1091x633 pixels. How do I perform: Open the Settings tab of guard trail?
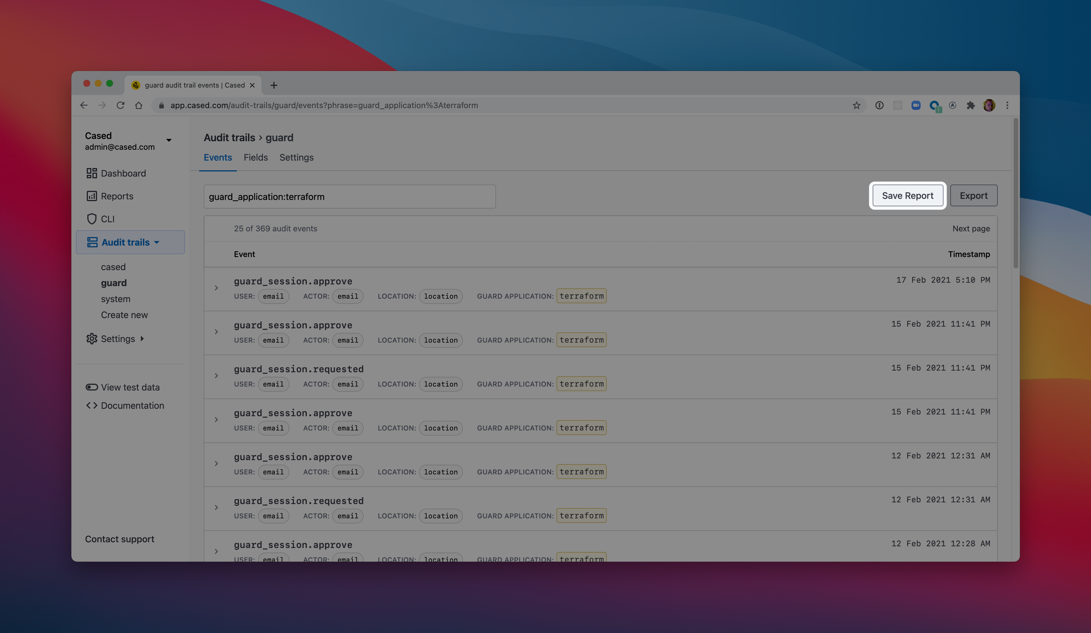click(296, 157)
